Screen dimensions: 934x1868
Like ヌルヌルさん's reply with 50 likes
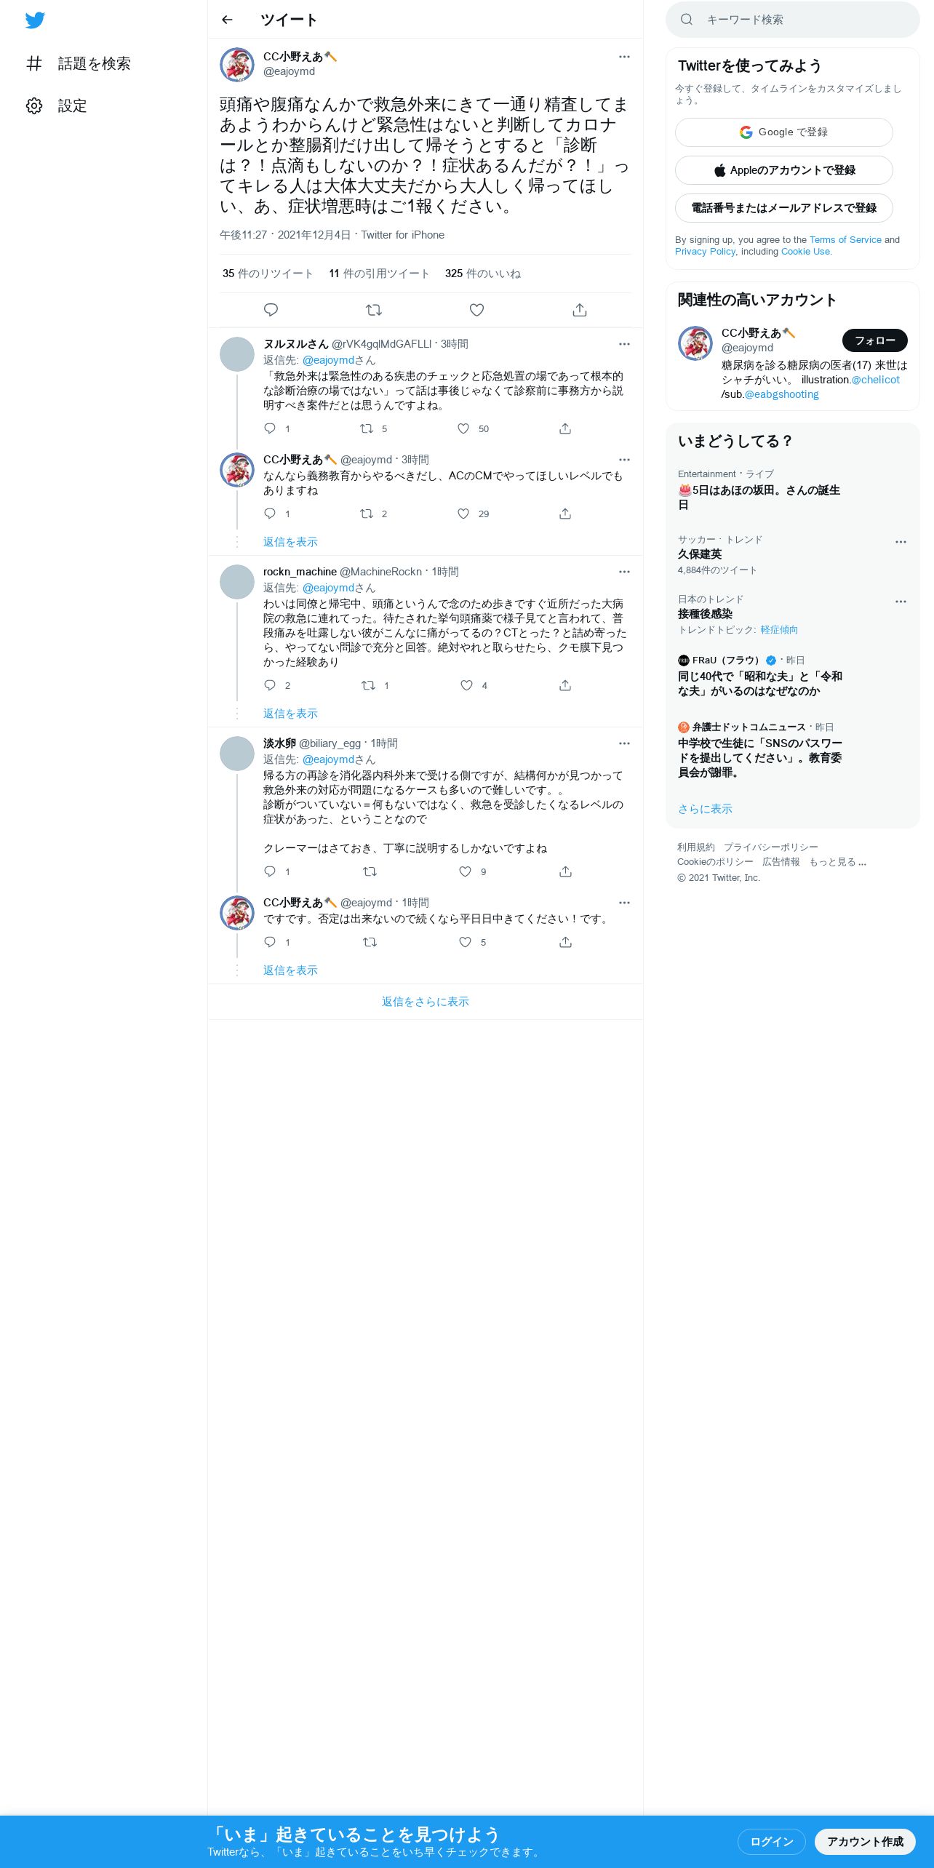tap(463, 428)
